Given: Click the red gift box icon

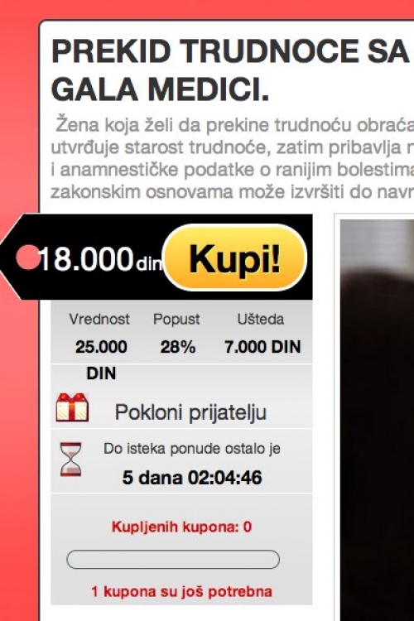Looking at the screenshot, I should [72, 407].
